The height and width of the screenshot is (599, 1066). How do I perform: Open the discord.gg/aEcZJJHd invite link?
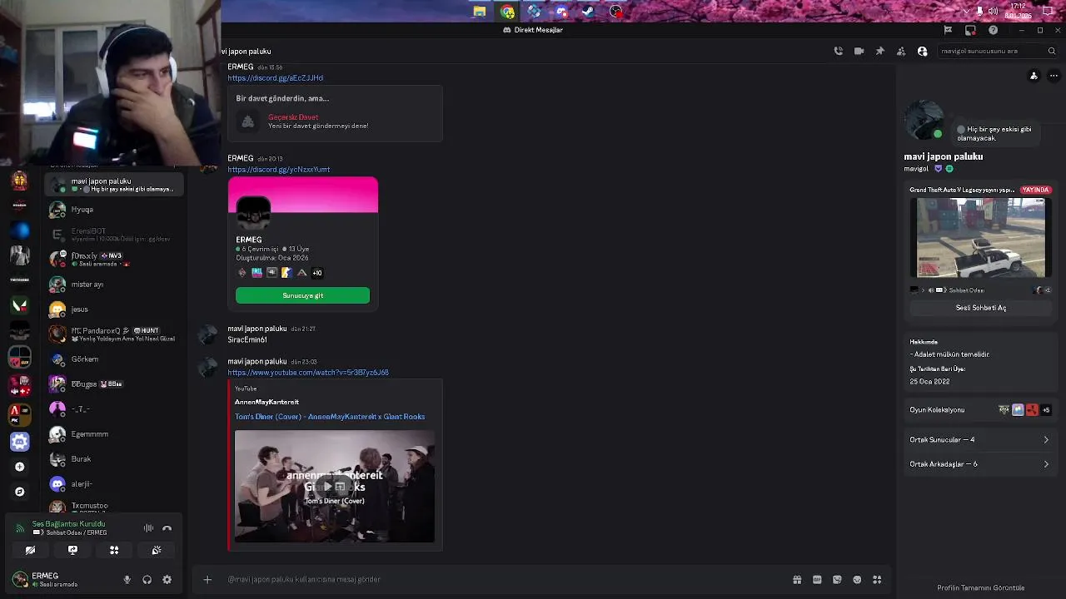(x=276, y=78)
